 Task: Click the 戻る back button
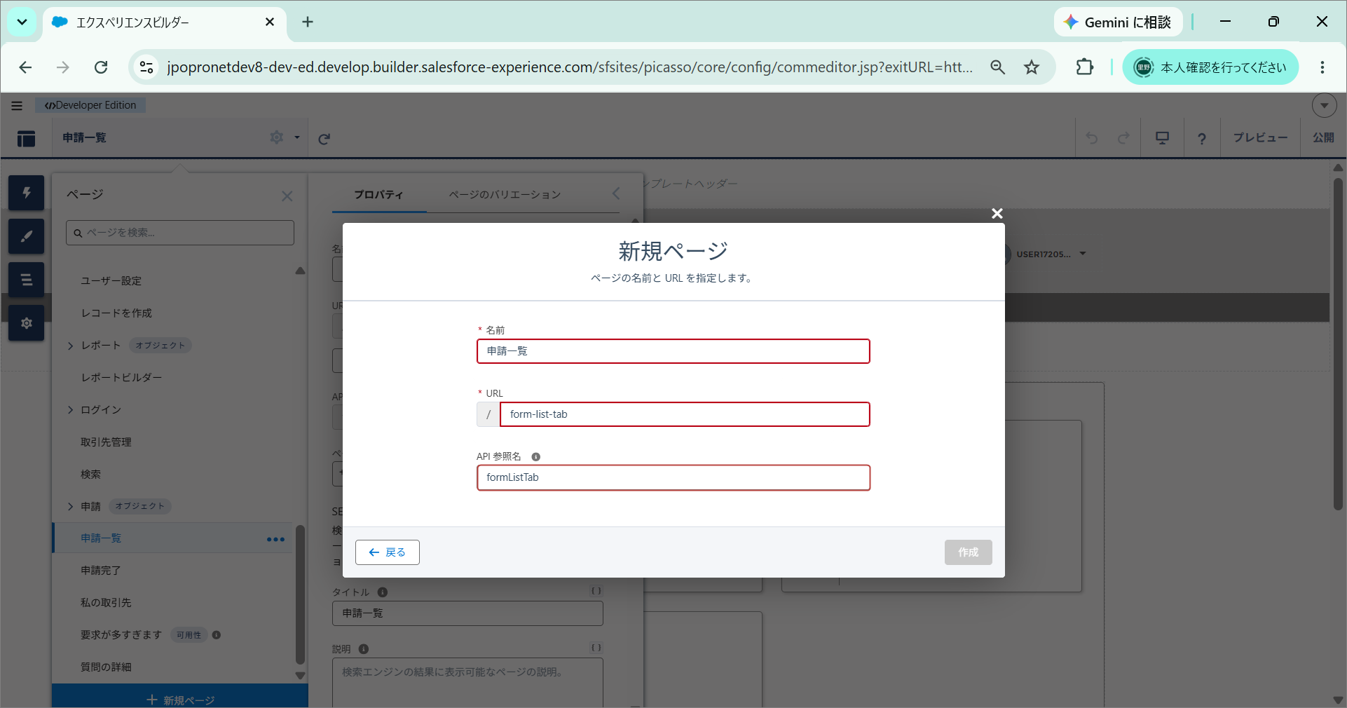coord(388,552)
